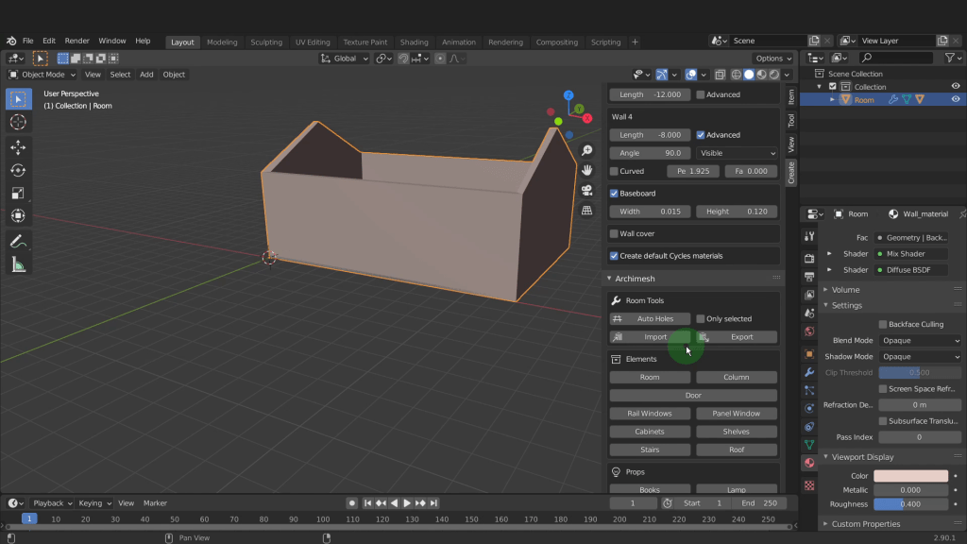
Task: Select the Measure tool
Action: point(18,265)
